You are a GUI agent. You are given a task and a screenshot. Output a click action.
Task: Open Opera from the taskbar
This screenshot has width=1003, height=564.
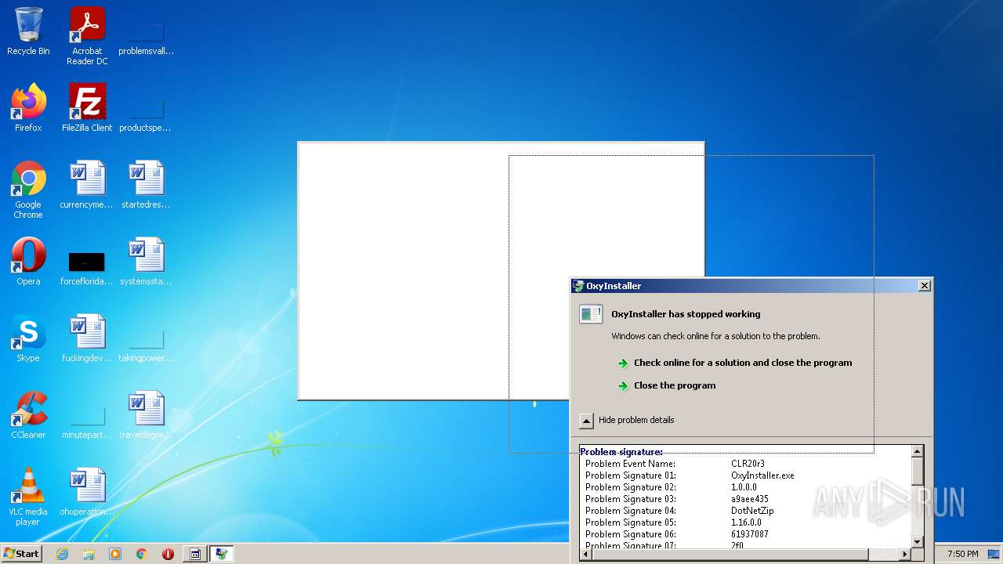(168, 554)
